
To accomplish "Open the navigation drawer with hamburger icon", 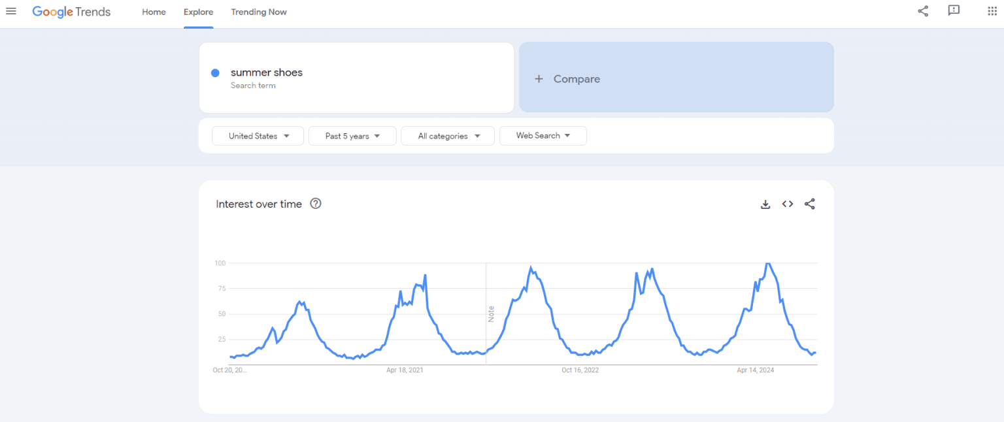I will tap(11, 11).
